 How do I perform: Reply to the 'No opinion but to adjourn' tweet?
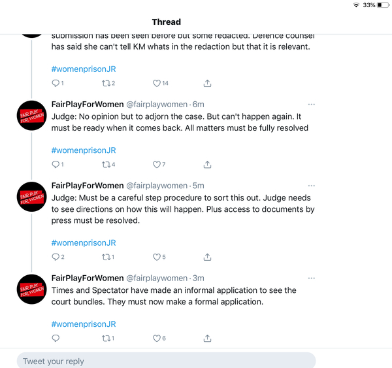click(x=56, y=165)
